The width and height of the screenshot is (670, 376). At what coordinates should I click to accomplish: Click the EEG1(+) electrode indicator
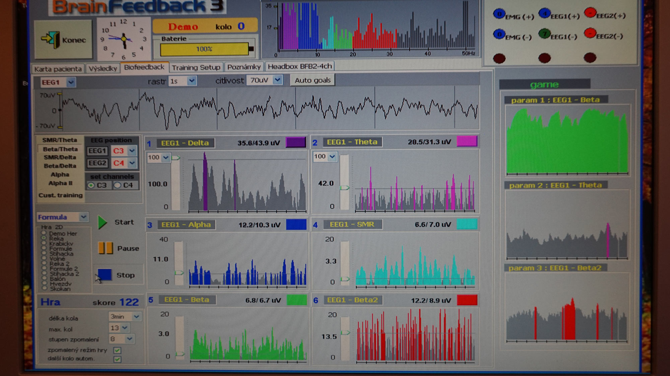click(x=545, y=13)
